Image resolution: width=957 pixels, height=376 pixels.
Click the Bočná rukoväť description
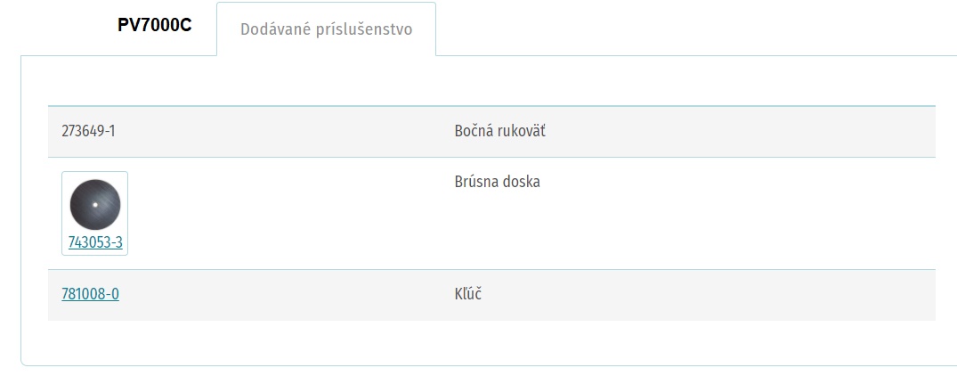[499, 131]
